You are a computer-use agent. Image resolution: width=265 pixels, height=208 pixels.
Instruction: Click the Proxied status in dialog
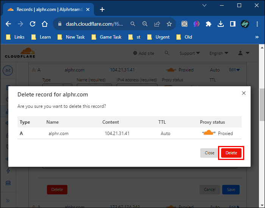point(225,133)
